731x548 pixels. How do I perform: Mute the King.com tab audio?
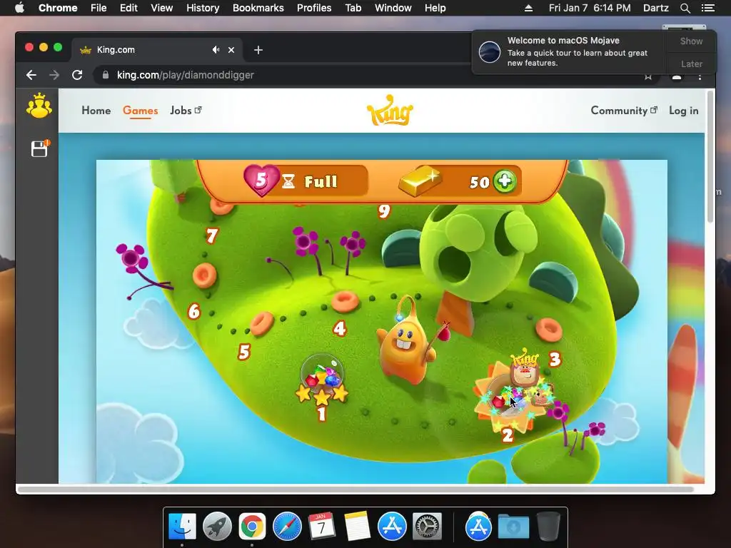(216, 49)
